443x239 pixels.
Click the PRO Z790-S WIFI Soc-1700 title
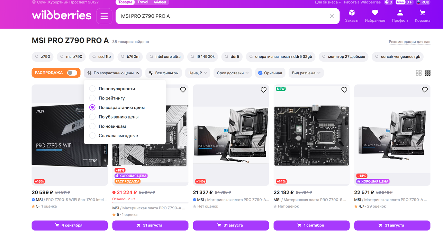pyautogui.click(x=77, y=200)
